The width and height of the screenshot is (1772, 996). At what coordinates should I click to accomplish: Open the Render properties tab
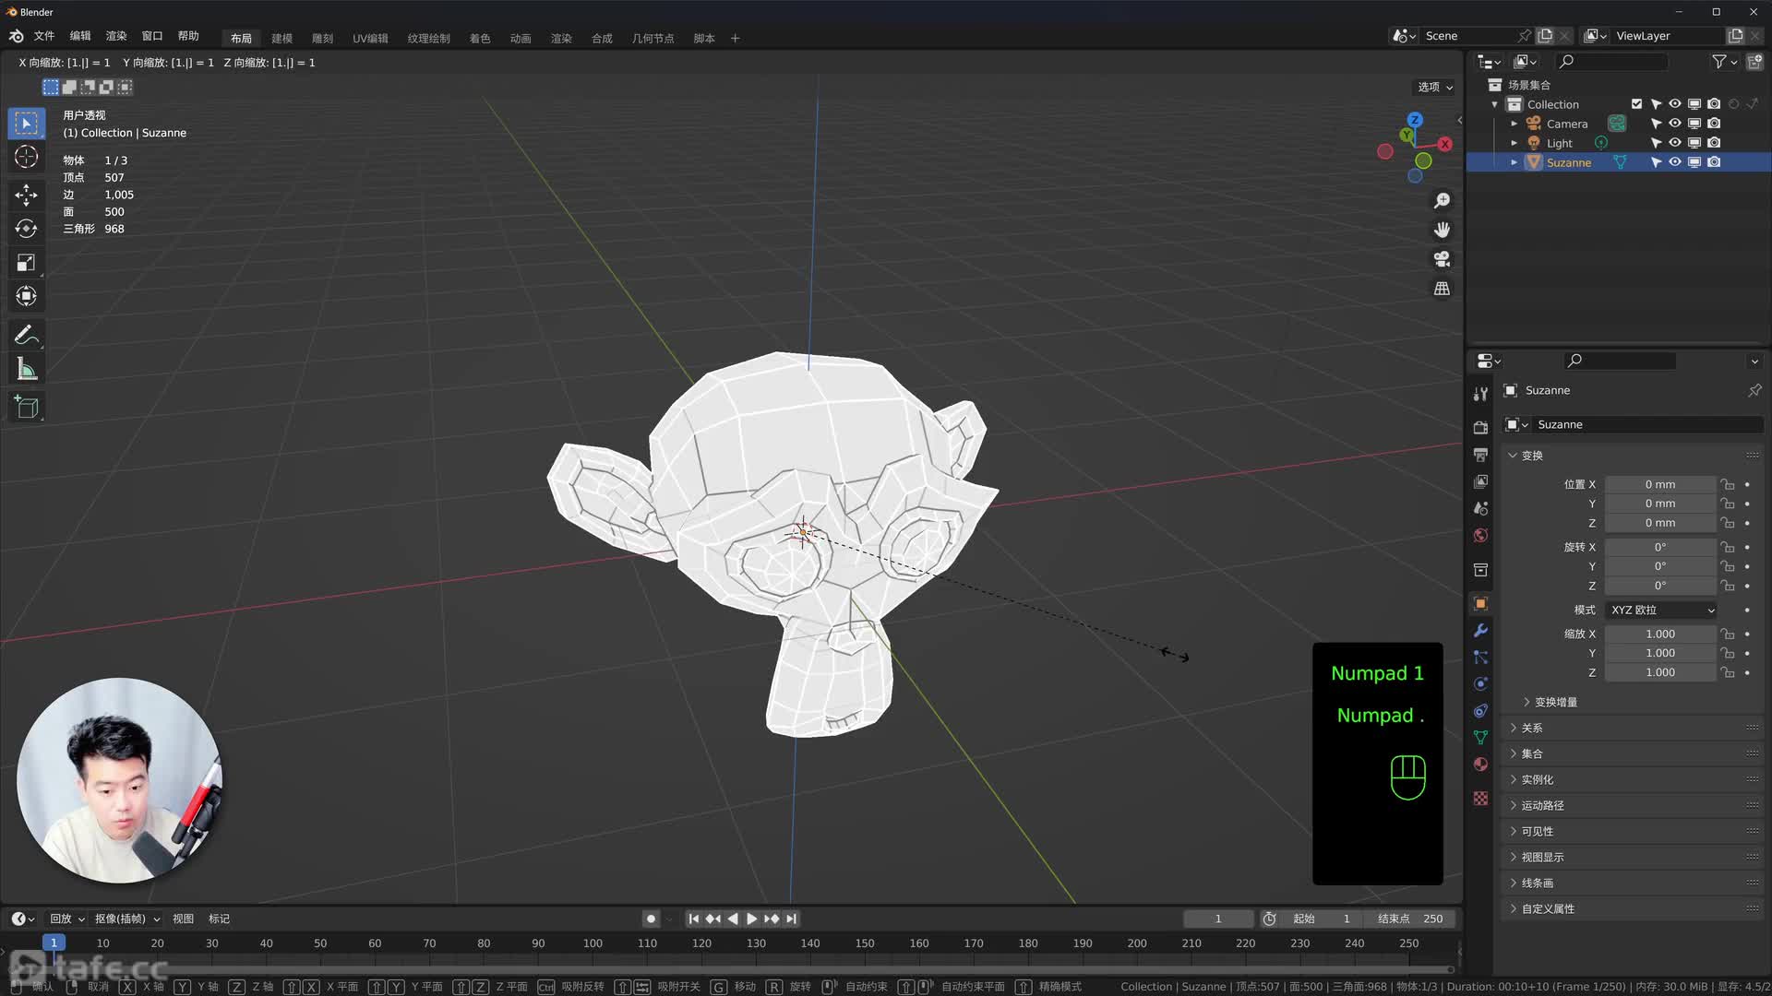1480,425
